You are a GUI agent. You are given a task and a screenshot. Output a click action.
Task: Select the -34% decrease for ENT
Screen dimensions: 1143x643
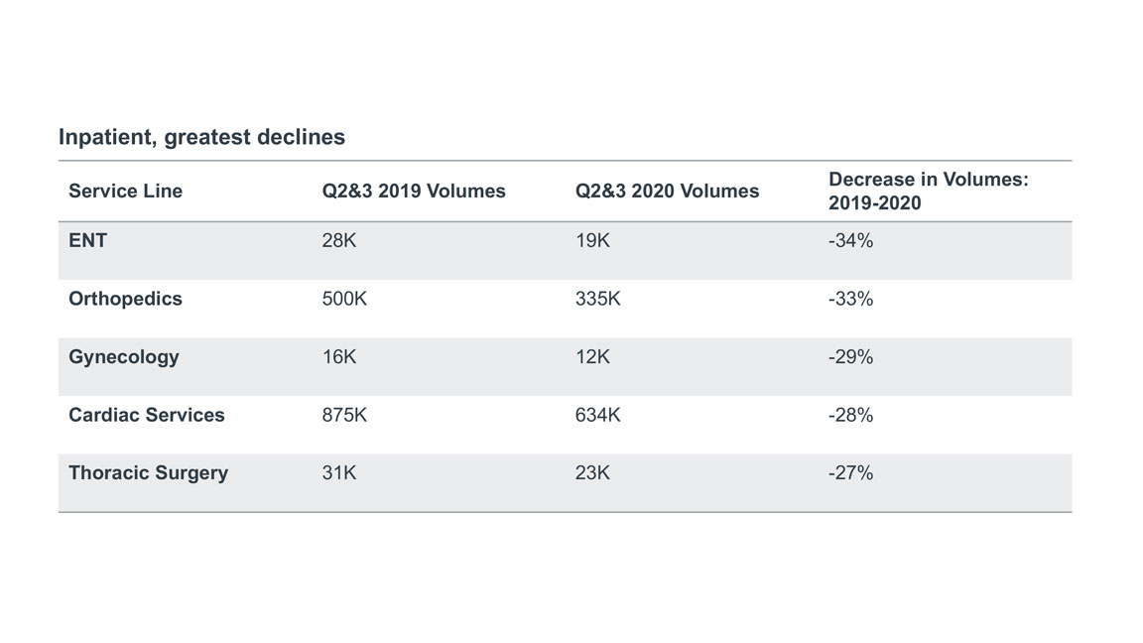click(850, 240)
